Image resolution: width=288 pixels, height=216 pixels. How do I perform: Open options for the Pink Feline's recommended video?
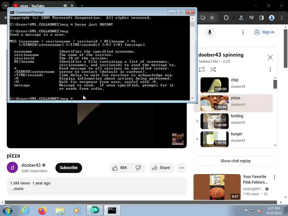(274, 177)
